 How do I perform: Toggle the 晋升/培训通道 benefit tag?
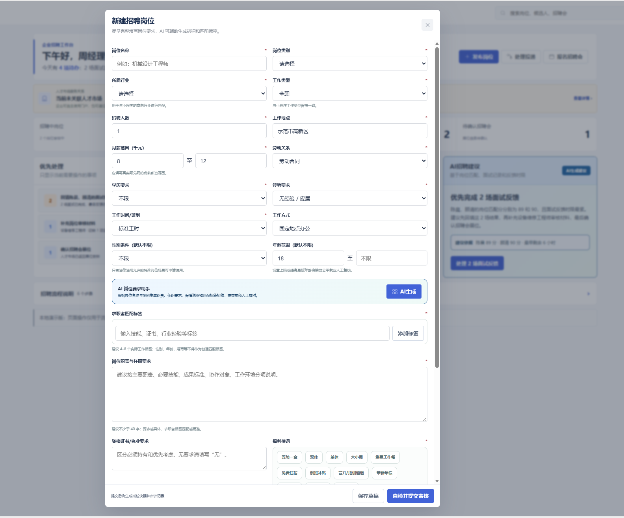tap(351, 473)
